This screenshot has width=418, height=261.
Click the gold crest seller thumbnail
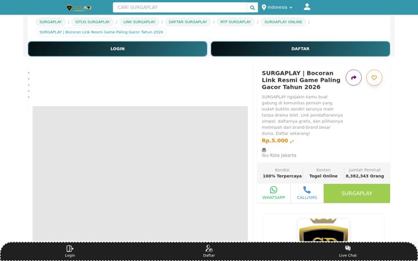point(323,230)
